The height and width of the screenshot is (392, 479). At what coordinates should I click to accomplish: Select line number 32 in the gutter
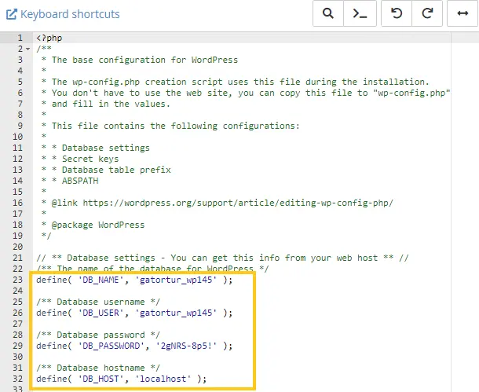click(x=18, y=379)
